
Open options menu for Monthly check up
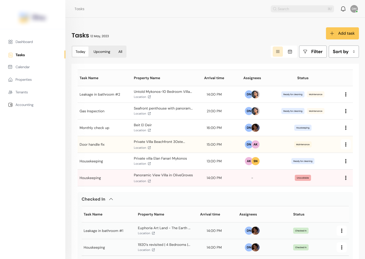click(x=346, y=128)
